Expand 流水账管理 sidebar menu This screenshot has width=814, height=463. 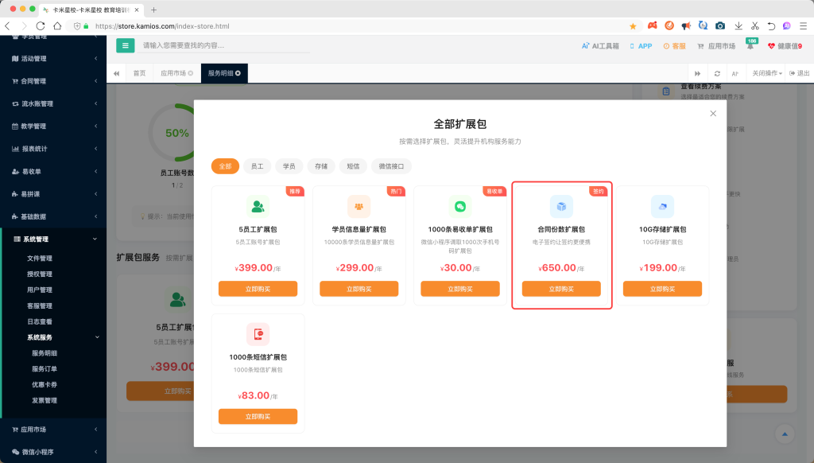pos(53,104)
